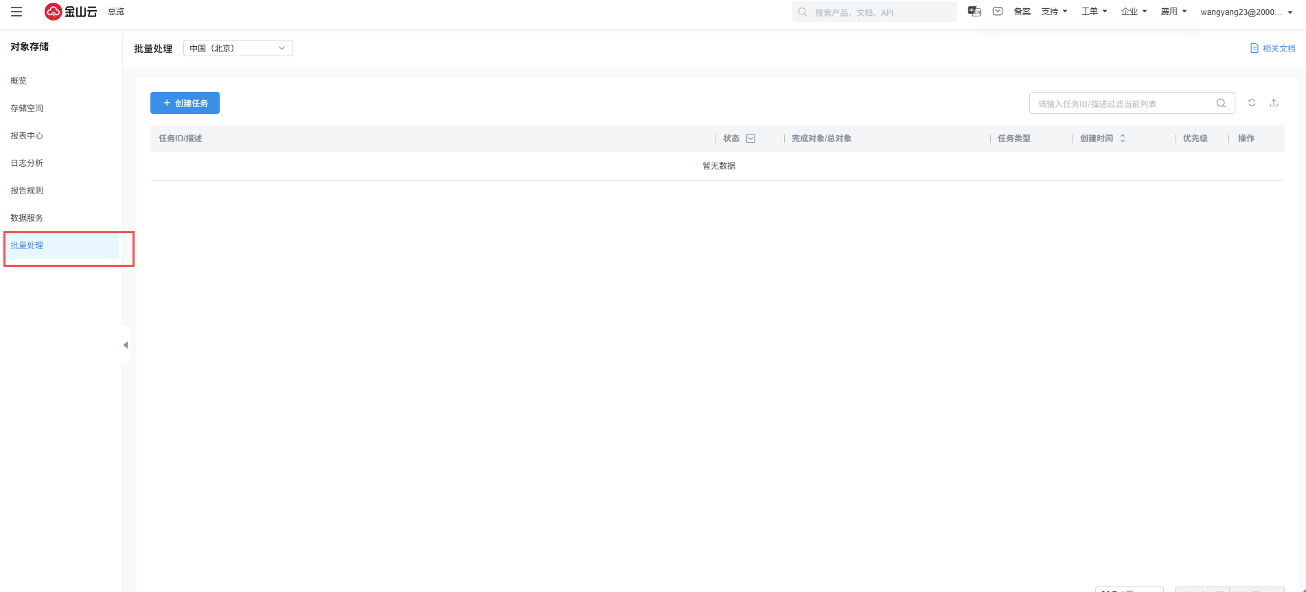Click the 完成对象/总对象 column header
The image size is (1306, 592).
click(x=821, y=139)
